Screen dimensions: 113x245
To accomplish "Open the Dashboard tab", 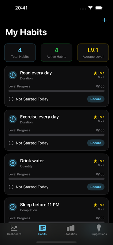I will click(x=14, y=230).
